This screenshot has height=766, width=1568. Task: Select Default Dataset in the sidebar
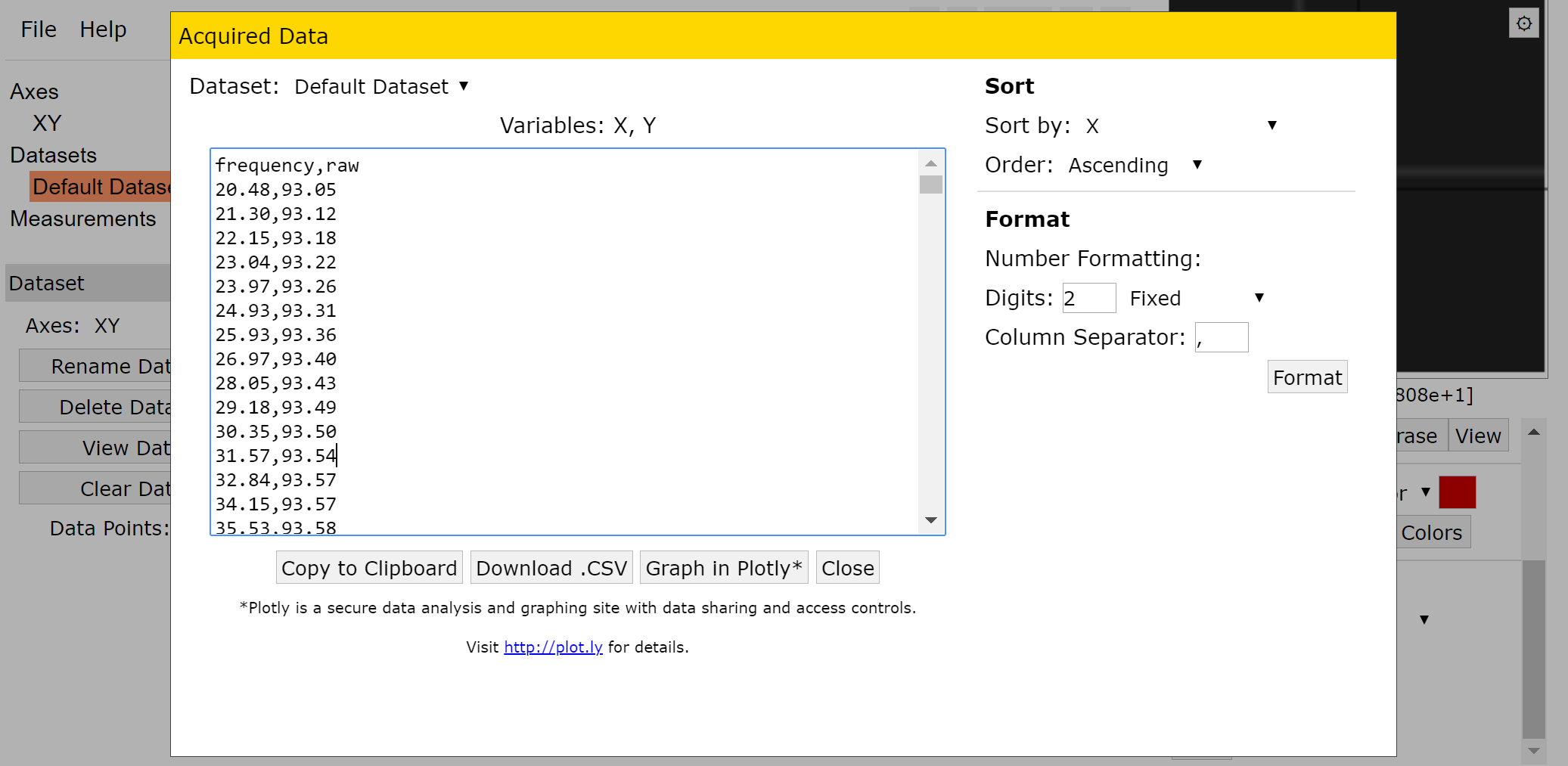(x=101, y=187)
